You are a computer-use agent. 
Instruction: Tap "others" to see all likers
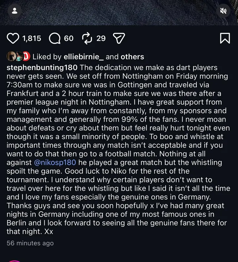click(x=132, y=57)
